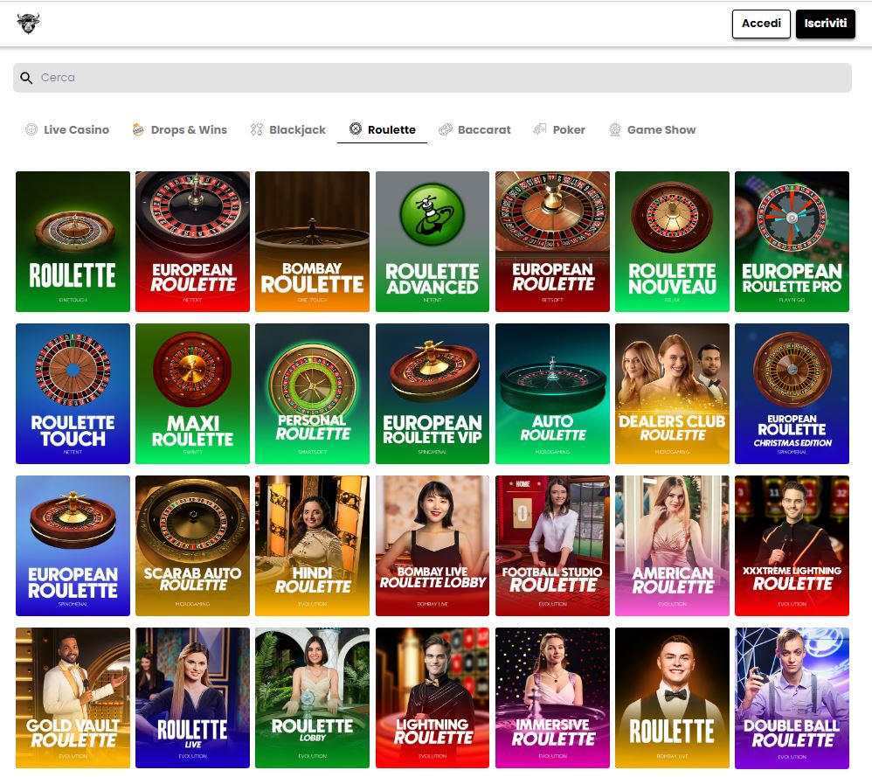
Task: Open the Roulette Advanced game tile
Action: [x=433, y=241]
